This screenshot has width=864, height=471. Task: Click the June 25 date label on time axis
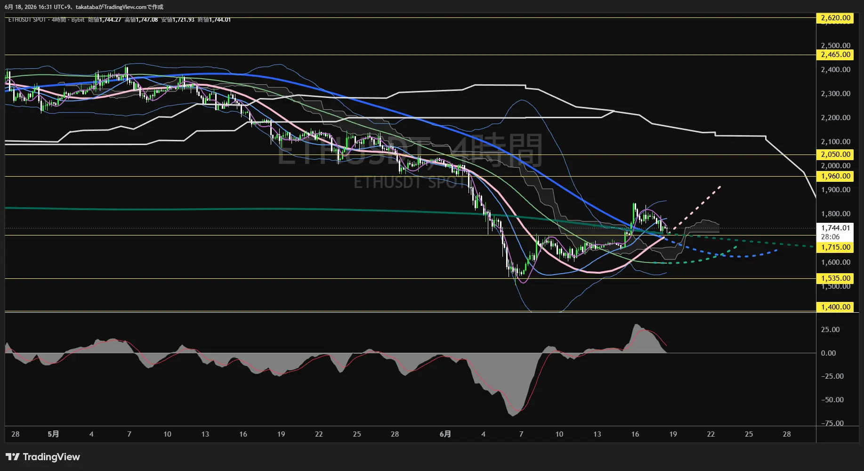point(749,434)
